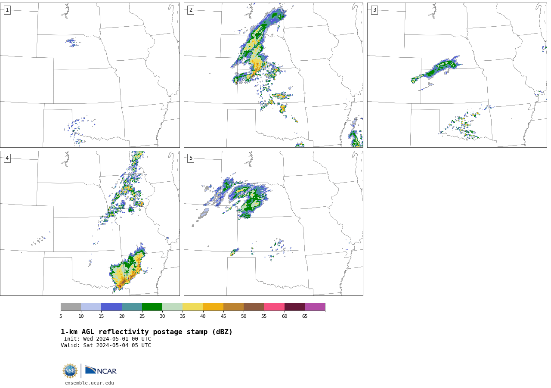The width and height of the screenshot is (551, 388).
Task: Open ensemble member 4 reflectivity map
Action: (x=90, y=223)
